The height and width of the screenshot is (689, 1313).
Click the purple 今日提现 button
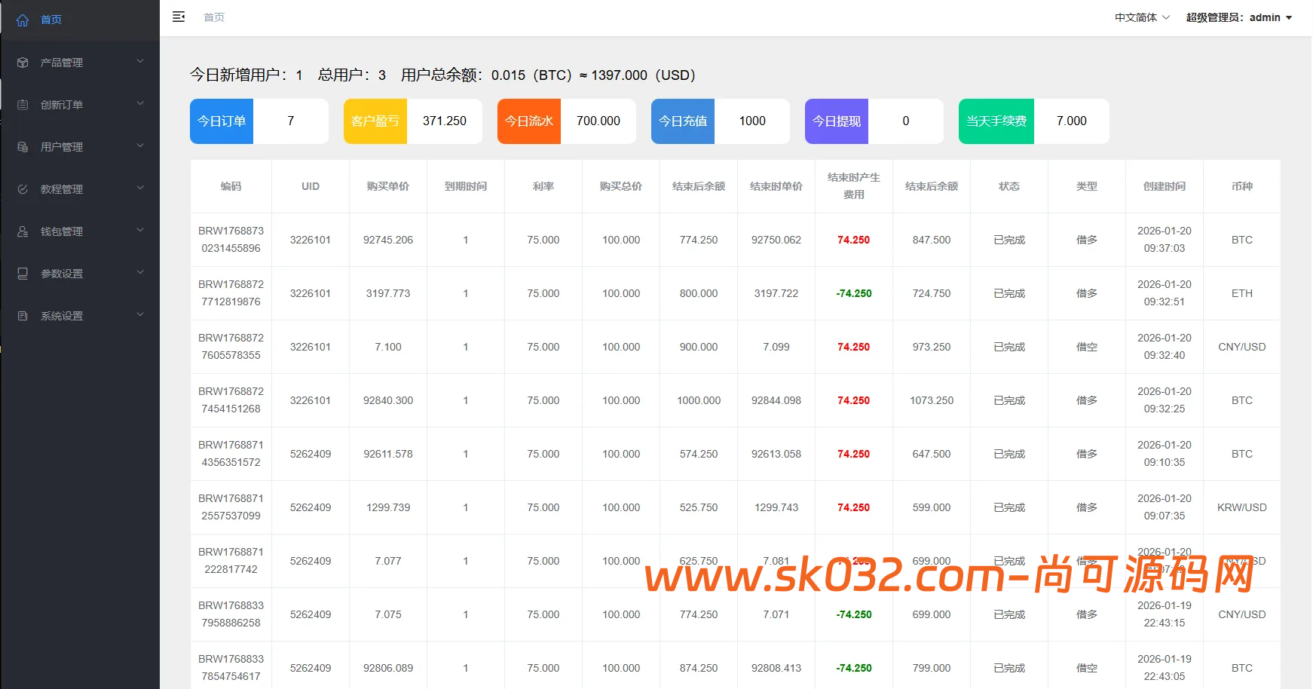(837, 121)
